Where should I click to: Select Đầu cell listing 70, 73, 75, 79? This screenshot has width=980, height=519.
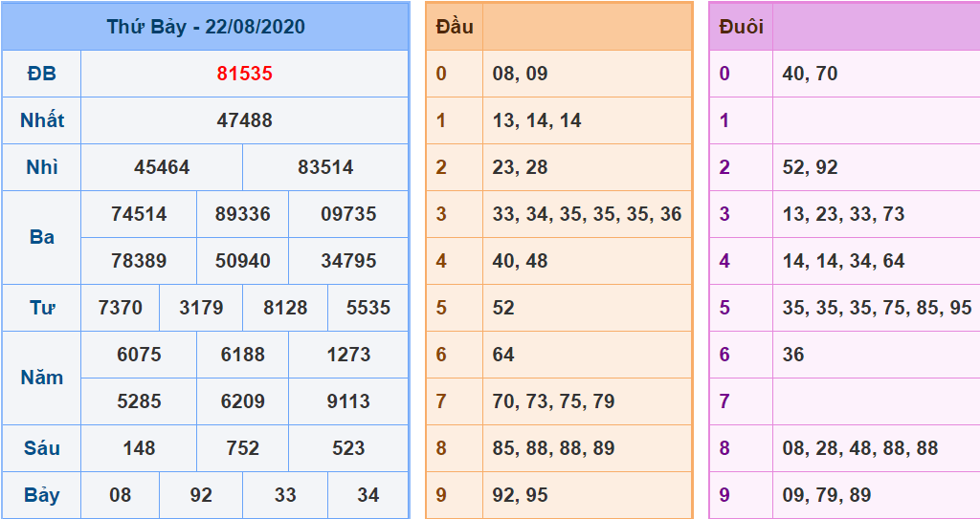coord(553,401)
